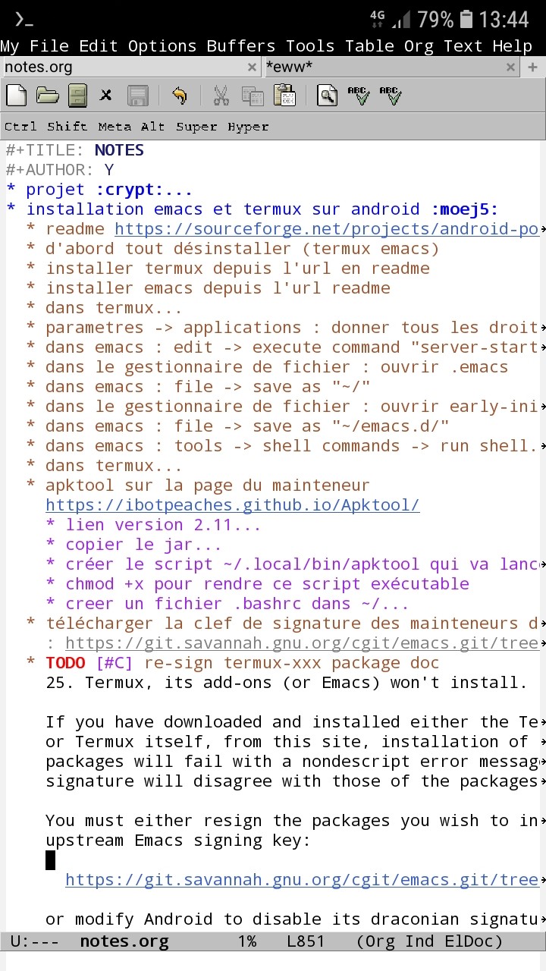This screenshot has height=971, width=546.
Task: Paste with the clipboard icon
Action: point(284,96)
